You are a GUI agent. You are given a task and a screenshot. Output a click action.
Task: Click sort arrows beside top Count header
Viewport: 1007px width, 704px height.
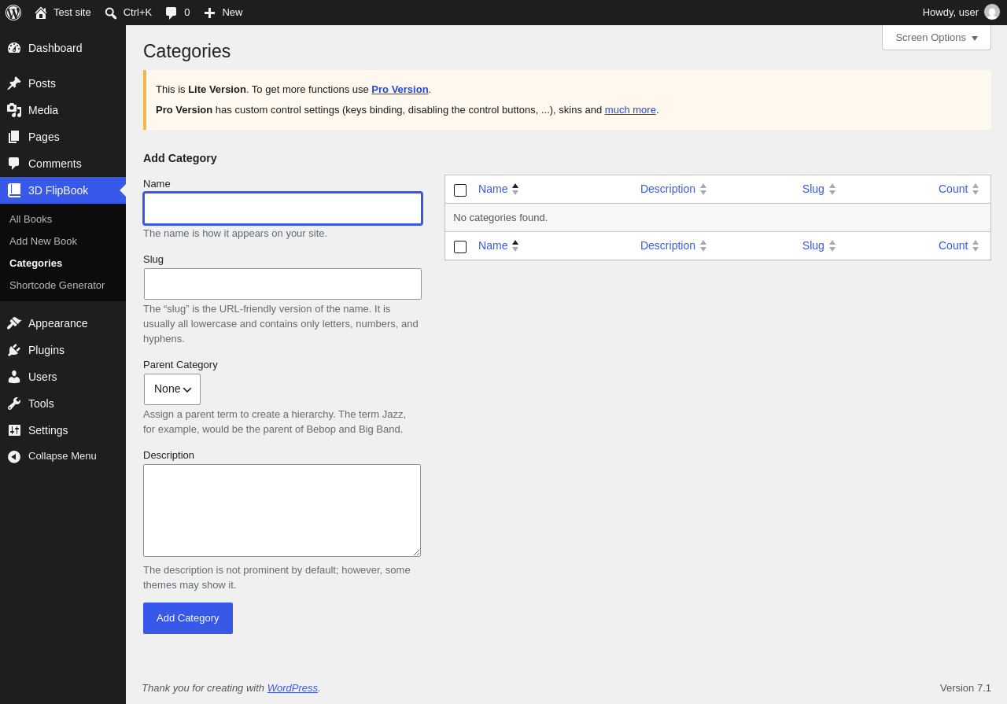(x=976, y=190)
